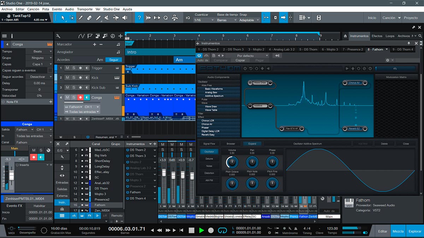Open the Transporte menu
424x238 pixels.
coord(85,9)
